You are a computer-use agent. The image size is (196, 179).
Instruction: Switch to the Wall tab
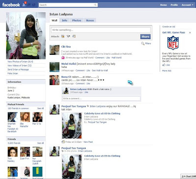(x=54, y=21)
